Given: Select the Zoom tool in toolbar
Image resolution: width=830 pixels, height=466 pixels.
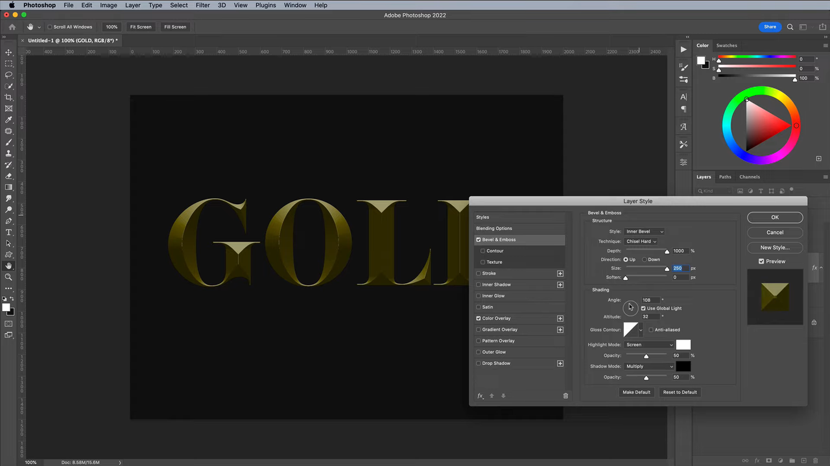Looking at the screenshot, I should click(x=8, y=277).
